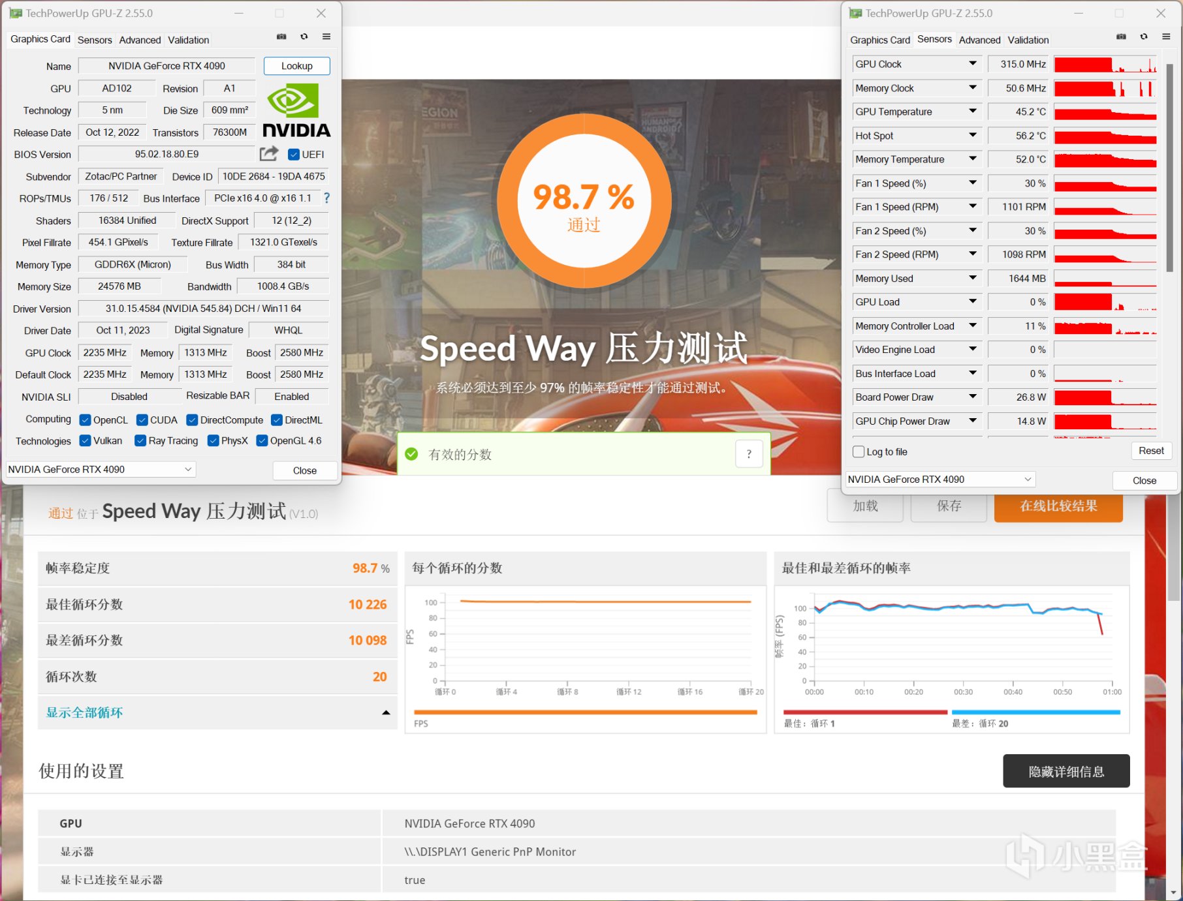Click the 保存 button
Image resolution: width=1183 pixels, height=901 pixels.
949,506
